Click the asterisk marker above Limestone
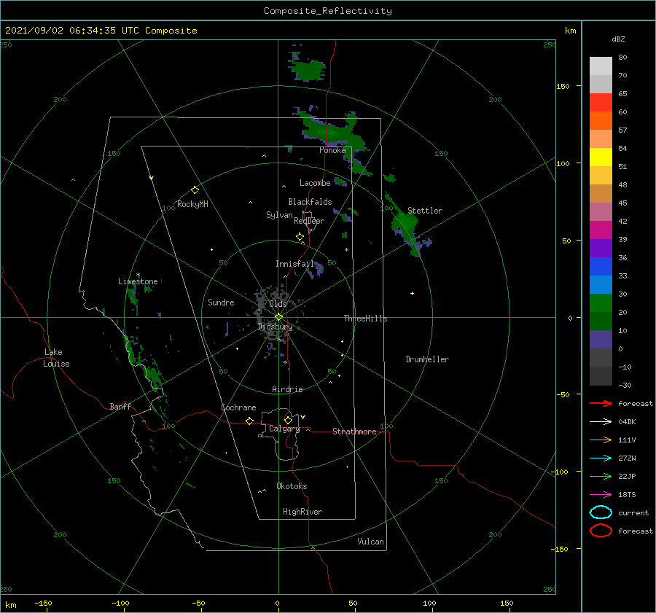 (x=138, y=275)
